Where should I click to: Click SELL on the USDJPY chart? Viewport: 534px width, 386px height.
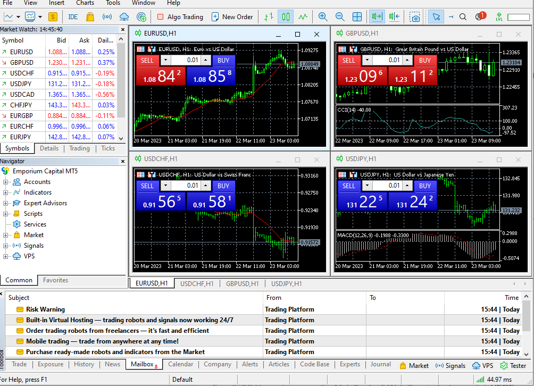coord(349,186)
